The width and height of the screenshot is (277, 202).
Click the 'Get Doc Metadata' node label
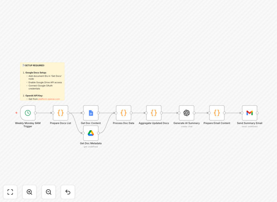click(91, 143)
